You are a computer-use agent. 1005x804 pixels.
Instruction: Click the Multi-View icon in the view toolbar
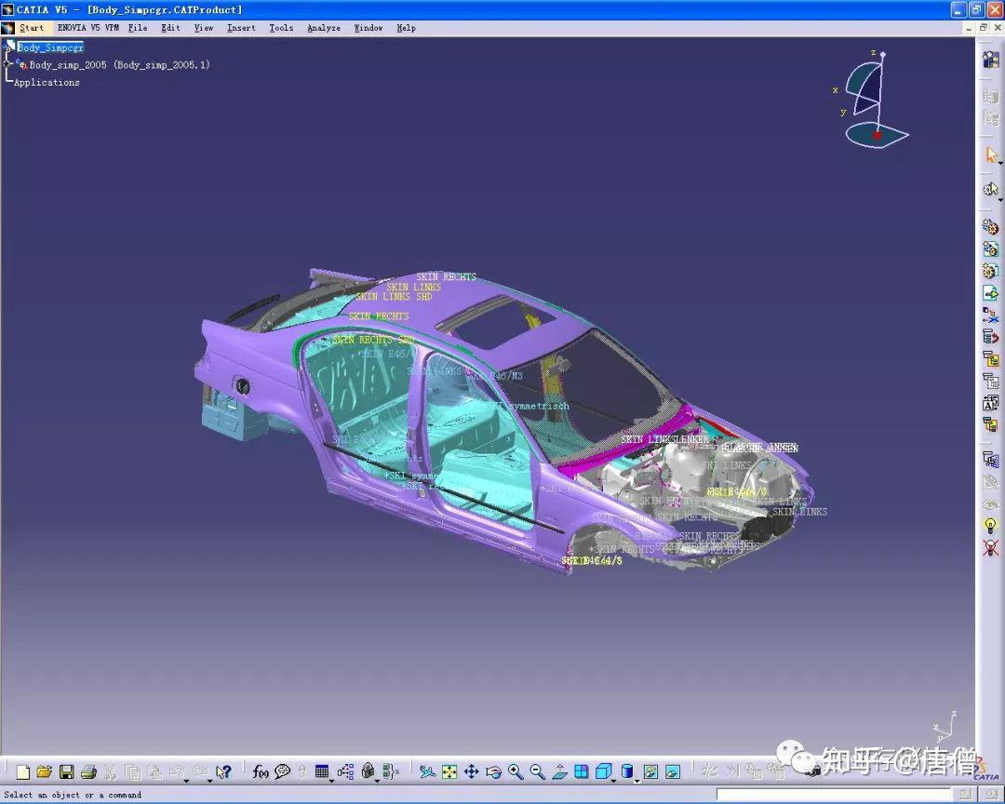click(x=581, y=771)
